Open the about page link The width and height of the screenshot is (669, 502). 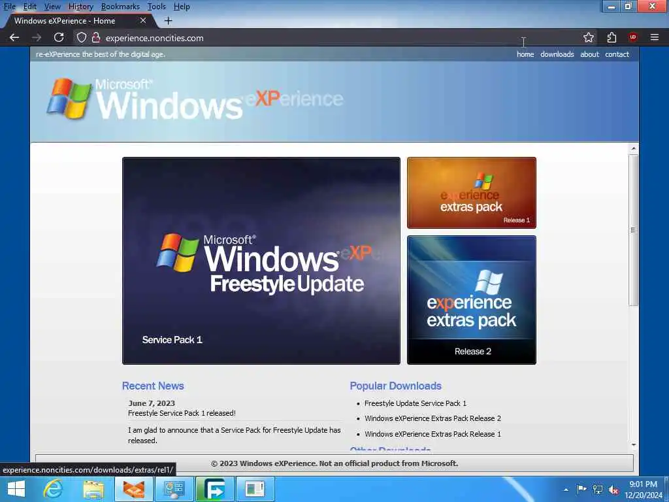click(x=590, y=54)
